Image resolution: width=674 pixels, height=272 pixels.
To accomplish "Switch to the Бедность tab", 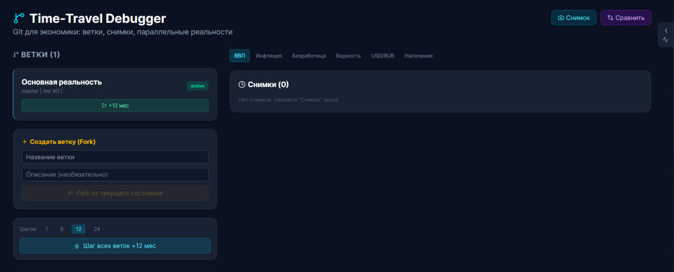I will pos(349,56).
